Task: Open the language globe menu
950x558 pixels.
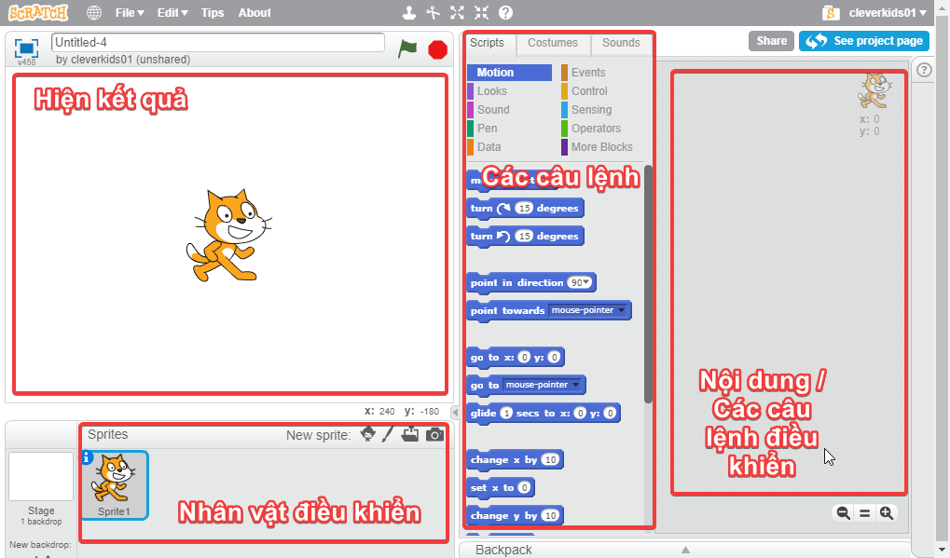Action: (x=94, y=13)
